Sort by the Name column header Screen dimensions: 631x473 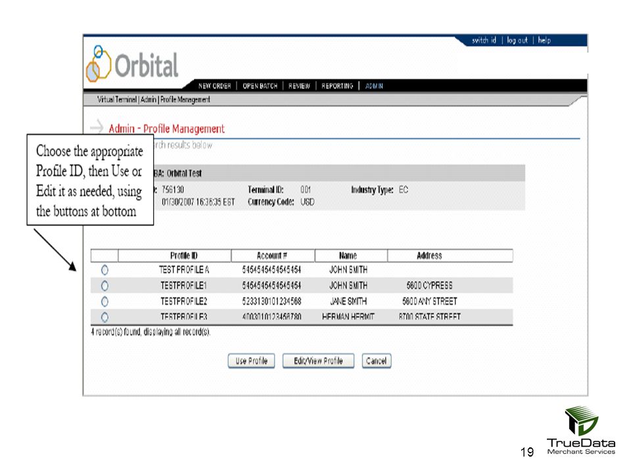click(351, 256)
